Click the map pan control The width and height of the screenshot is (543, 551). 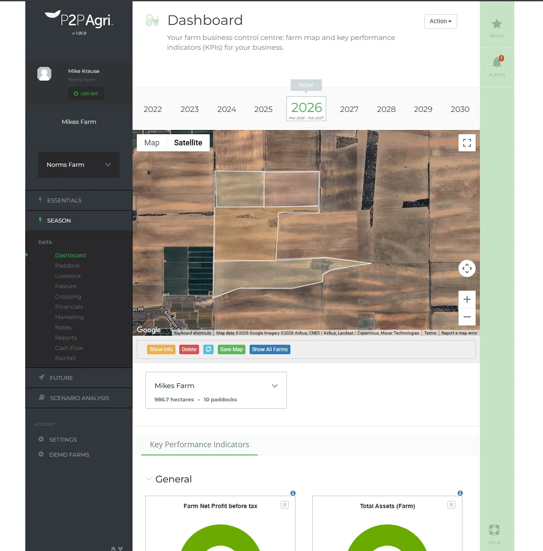click(467, 268)
